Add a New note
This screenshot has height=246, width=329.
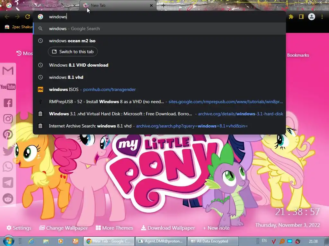(216, 228)
